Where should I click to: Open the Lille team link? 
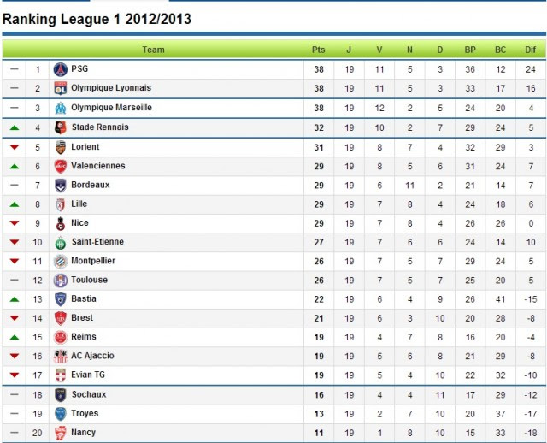coord(79,204)
